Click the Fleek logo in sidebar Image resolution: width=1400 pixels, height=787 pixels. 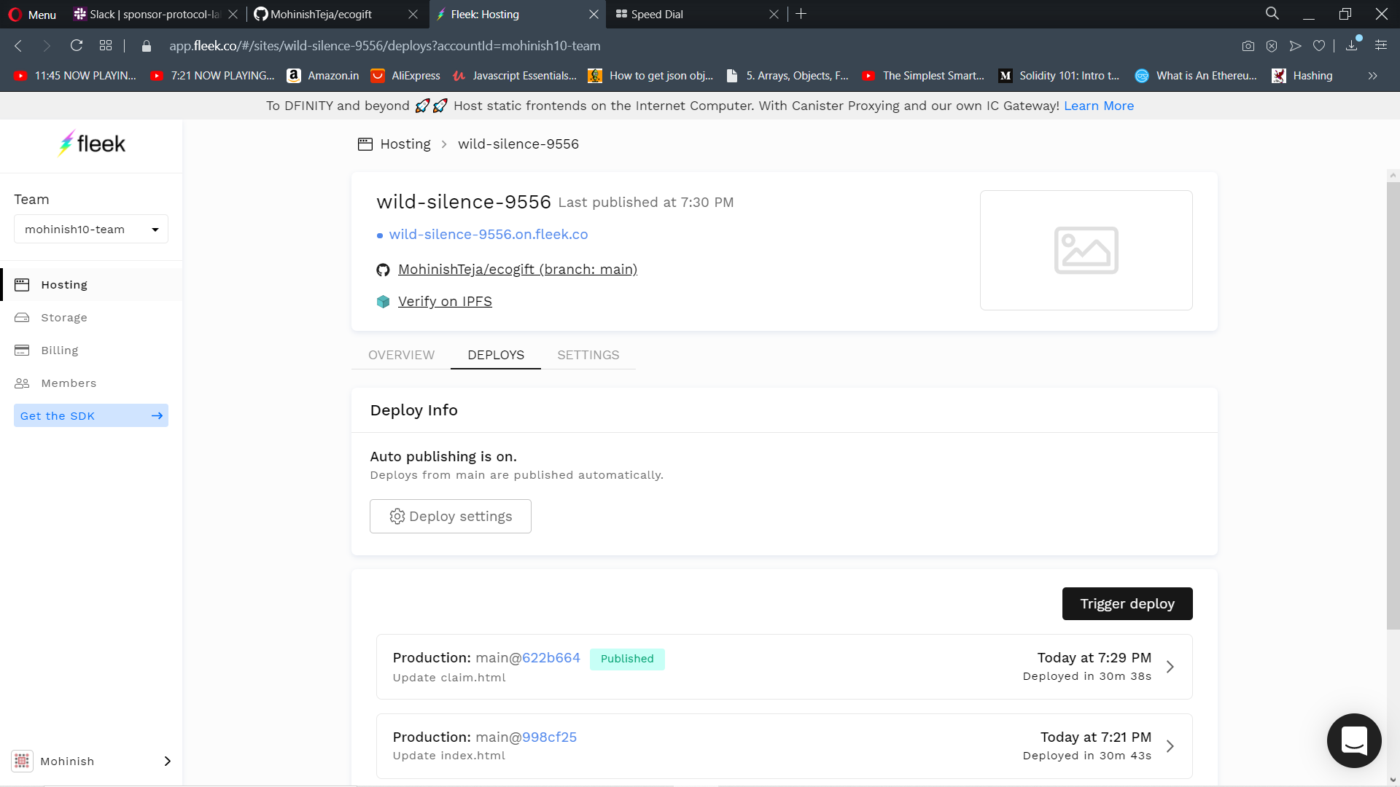[x=92, y=144]
